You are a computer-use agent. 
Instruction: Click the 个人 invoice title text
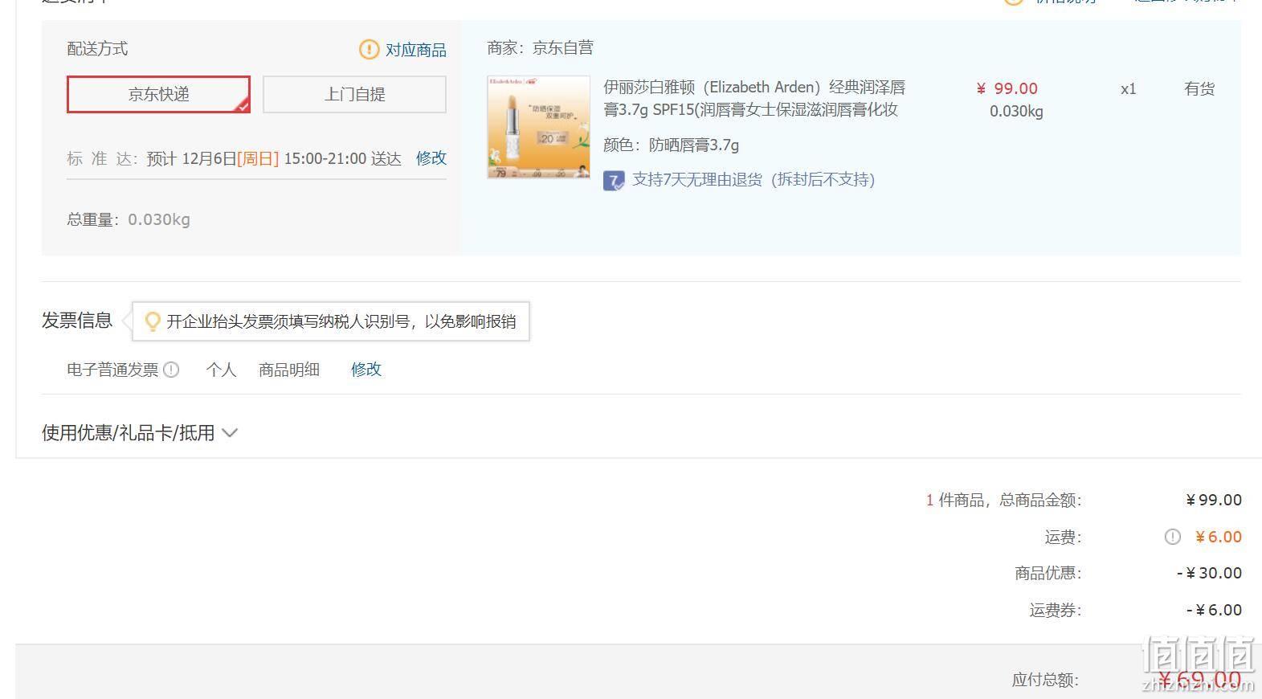221,370
